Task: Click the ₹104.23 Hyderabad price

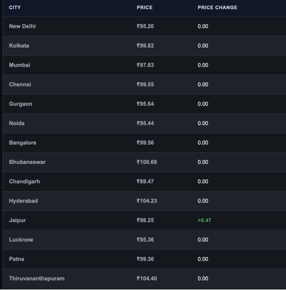Action: [147, 201]
